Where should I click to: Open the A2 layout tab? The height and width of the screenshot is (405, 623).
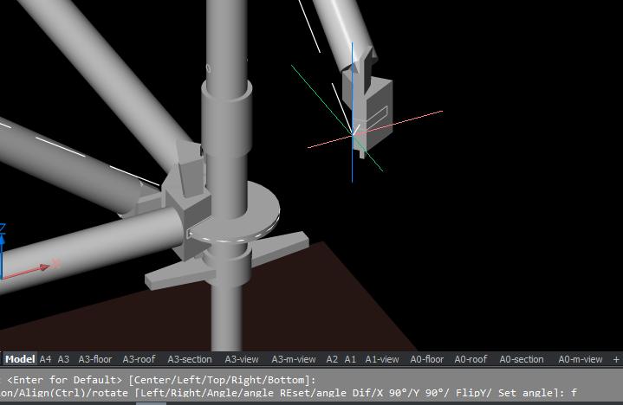[x=332, y=359]
